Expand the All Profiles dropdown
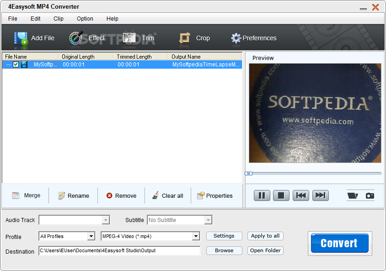Screen dimensions: 386x271 [x=91, y=236]
